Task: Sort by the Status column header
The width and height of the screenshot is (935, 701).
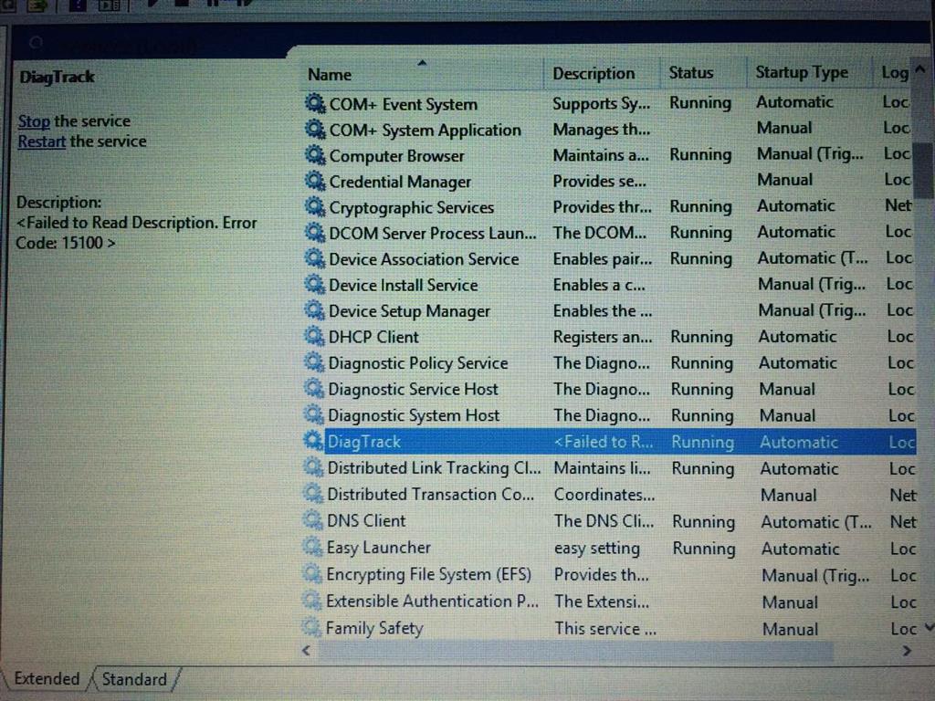Action: tap(703, 73)
